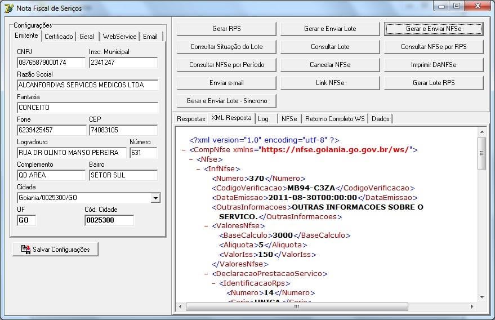Click the Gerar RPS button
Screen dimensions: 495x320
[x=226, y=29]
